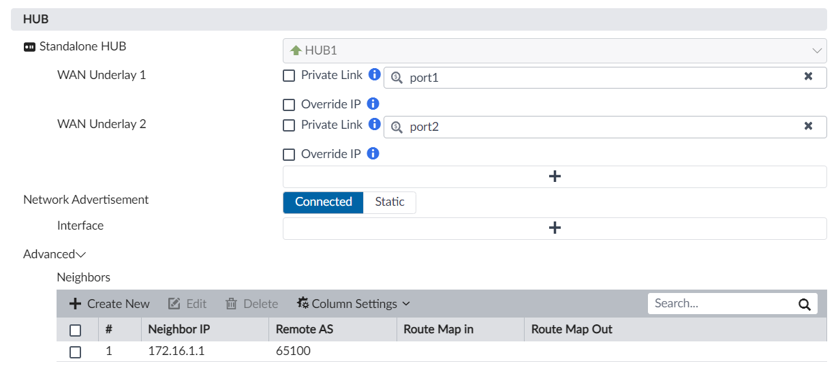Click the Delete neighbor button
This screenshot has height=370, width=836.
click(252, 304)
